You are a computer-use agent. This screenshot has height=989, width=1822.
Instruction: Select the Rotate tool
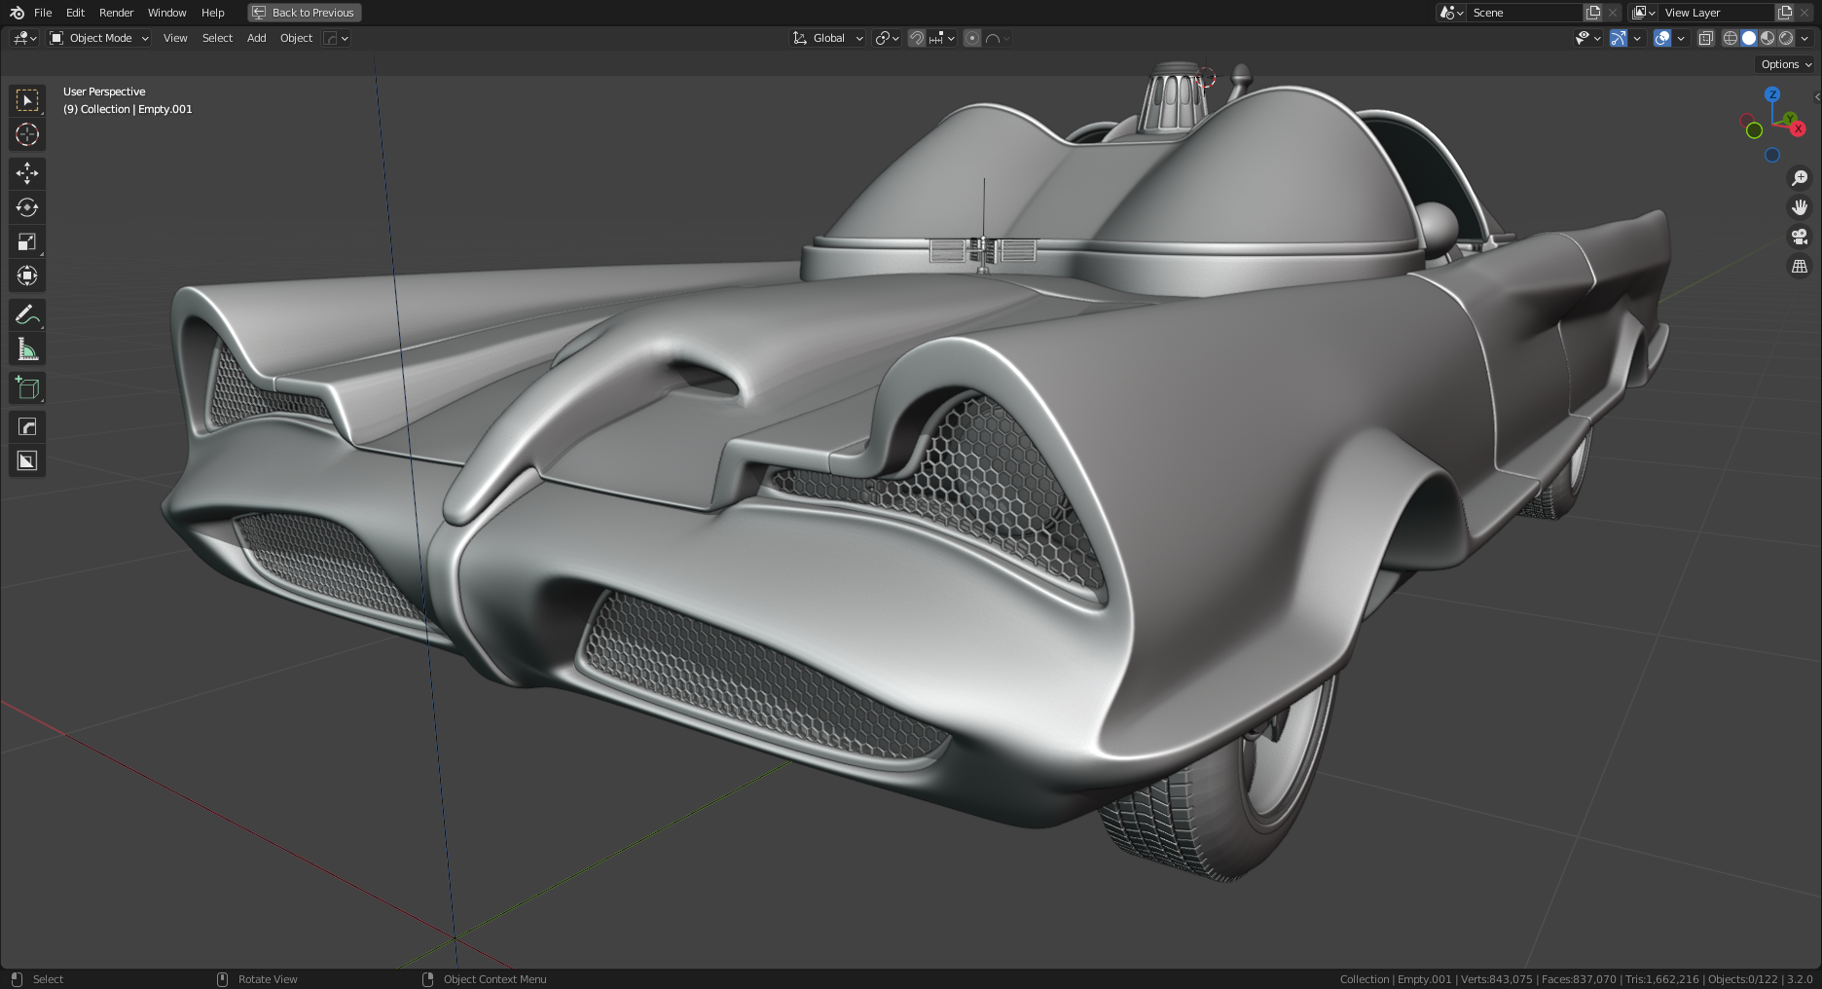tap(27, 207)
